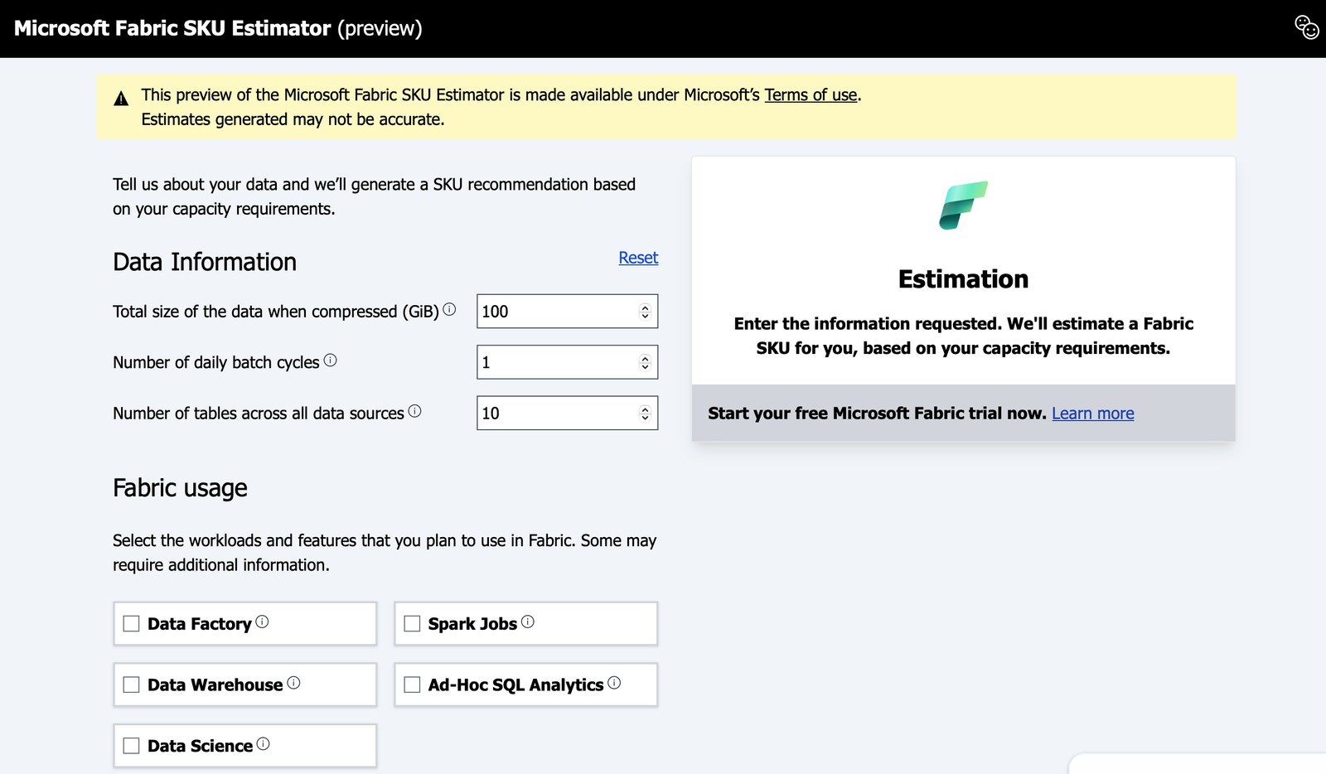The width and height of the screenshot is (1326, 774).
Task: Click the Ad-Hoc SQL Analytics info icon
Action: 614,683
